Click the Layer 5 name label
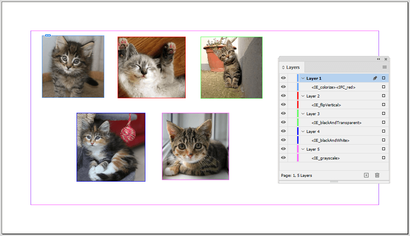410x236 pixels. click(x=314, y=149)
